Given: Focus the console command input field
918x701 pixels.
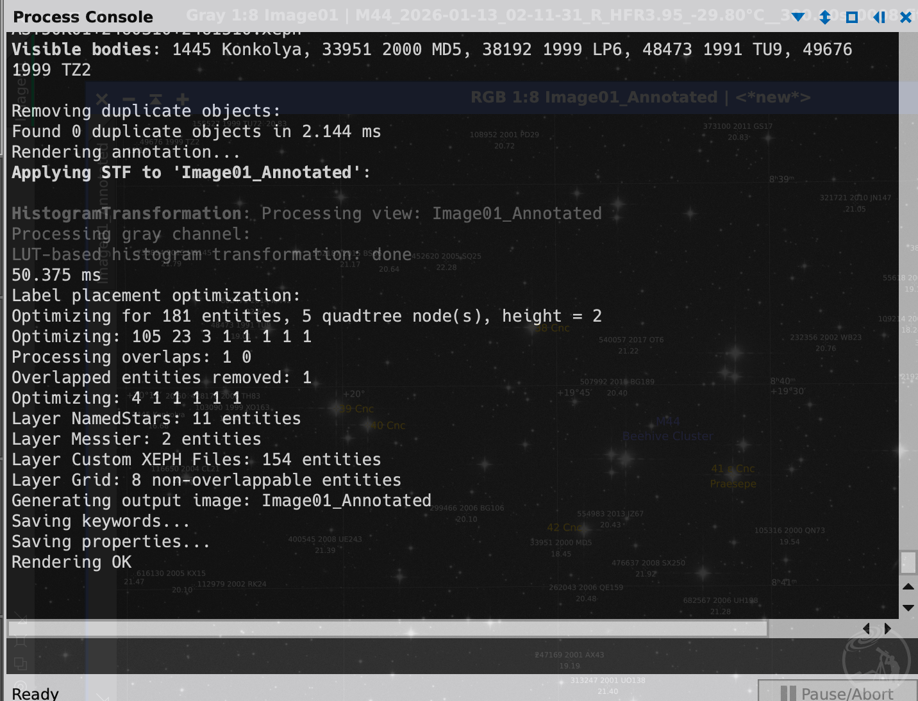Looking at the screenshot, I should [385, 656].
